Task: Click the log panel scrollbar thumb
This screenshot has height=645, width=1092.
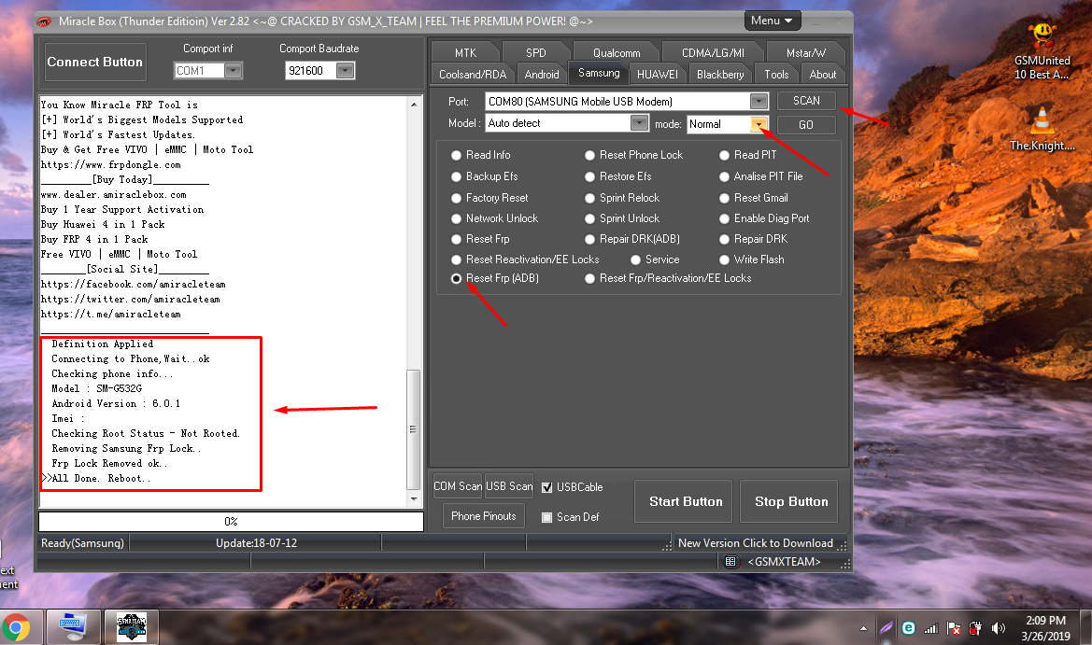Action: [413, 429]
